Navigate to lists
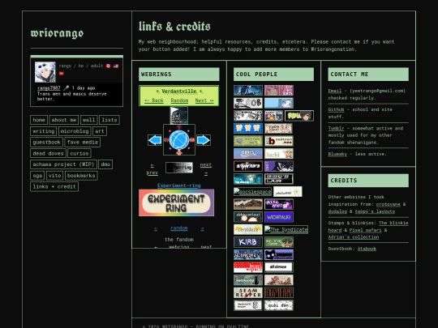 [x=109, y=120]
